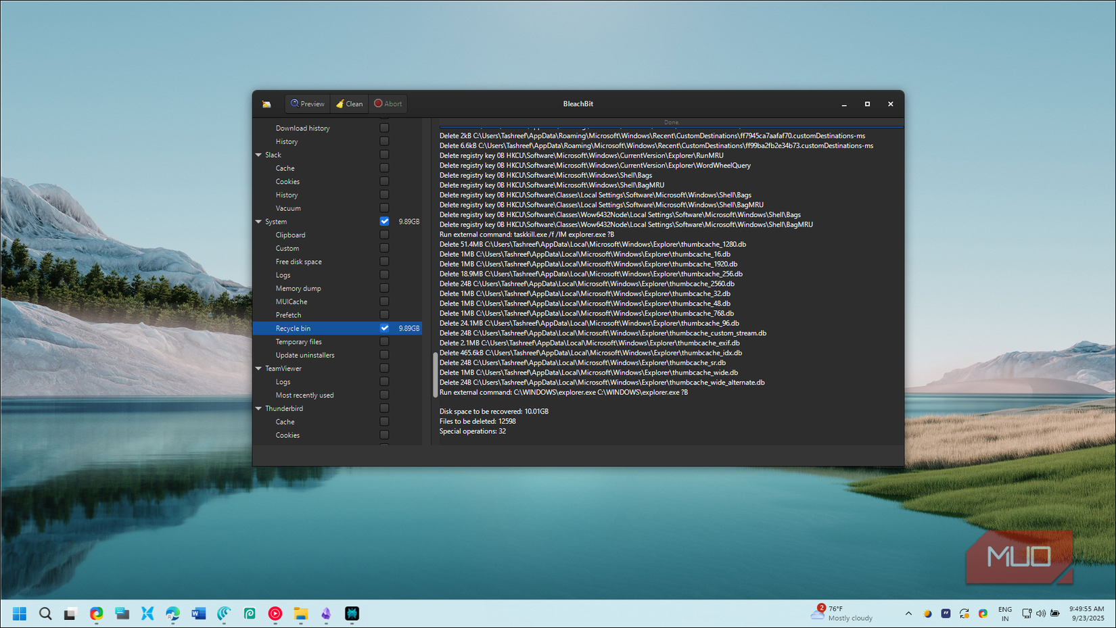This screenshot has height=628, width=1116.
Task: Open the taskbar Search icon
Action: 45,613
